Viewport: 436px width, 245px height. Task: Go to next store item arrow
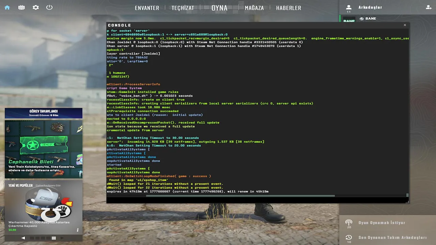(x=62, y=238)
